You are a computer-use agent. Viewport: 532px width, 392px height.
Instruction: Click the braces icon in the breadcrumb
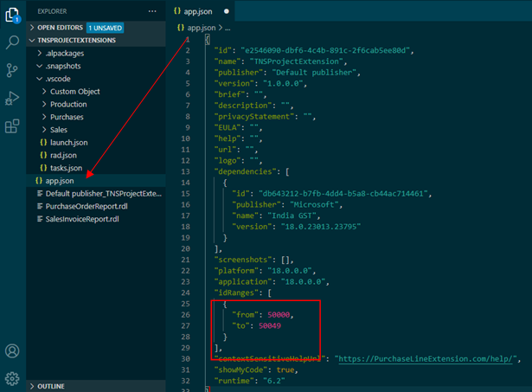tap(181, 28)
